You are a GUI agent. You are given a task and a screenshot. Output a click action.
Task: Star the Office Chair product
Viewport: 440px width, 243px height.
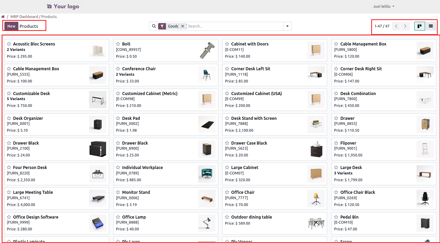tap(227, 192)
